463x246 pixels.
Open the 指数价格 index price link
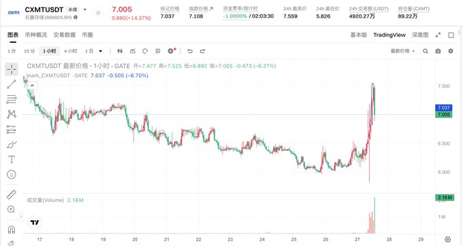point(201,9)
